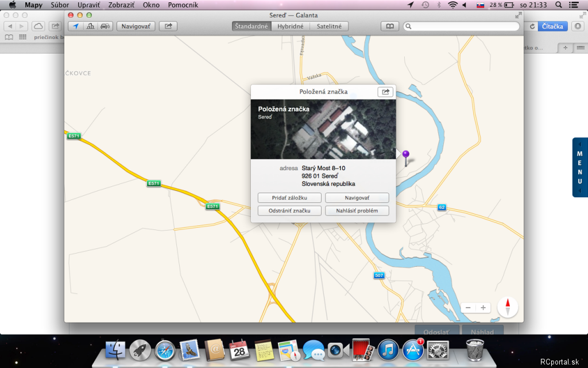Click Navigovať button in pin popover
The height and width of the screenshot is (368, 588).
[357, 198]
